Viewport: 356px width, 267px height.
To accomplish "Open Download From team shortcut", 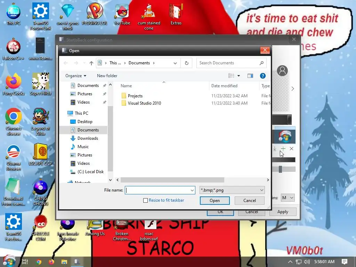I will (x=14, y=192).
